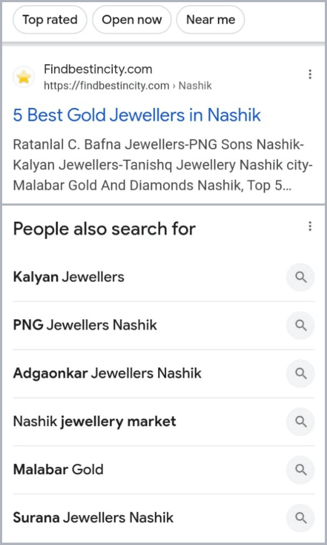Select the Nashik jewellery market suggestion row
Viewport: 327px width, 545px height.
[94, 421]
